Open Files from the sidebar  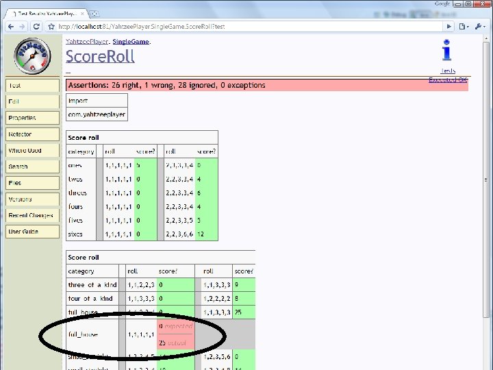(32, 183)
